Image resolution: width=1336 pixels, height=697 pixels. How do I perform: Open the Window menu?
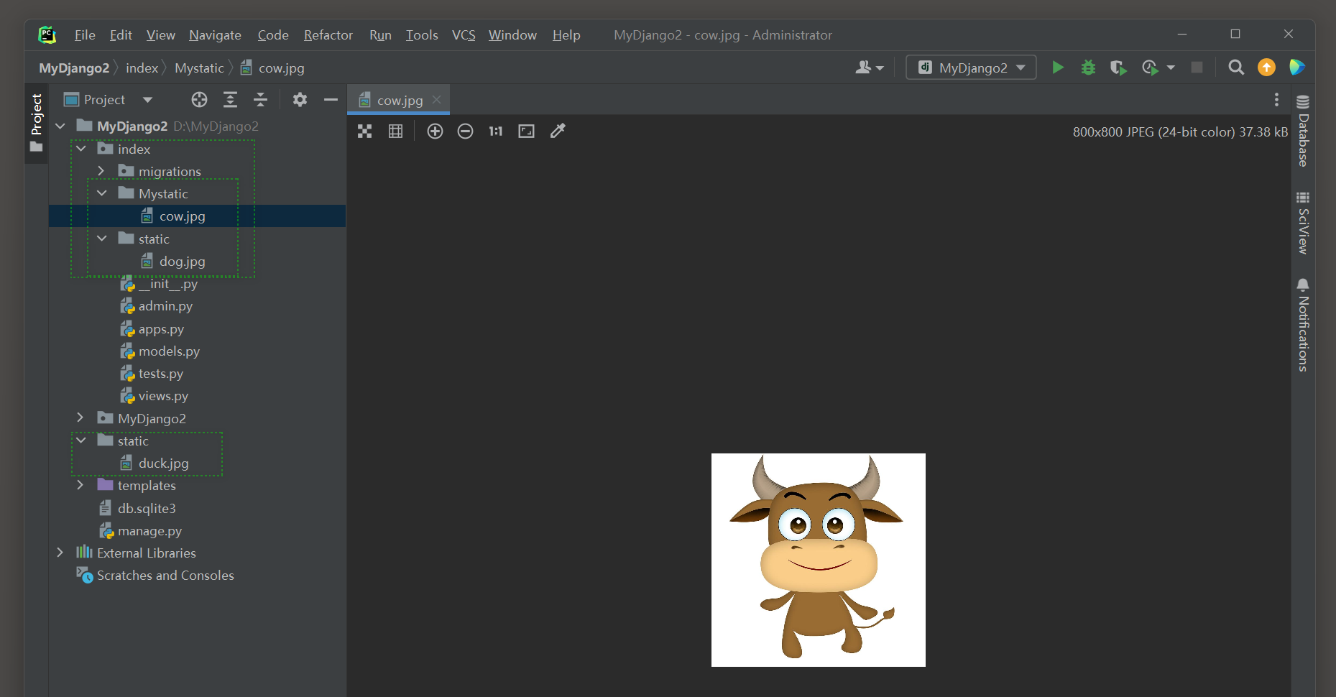(512, 34)
